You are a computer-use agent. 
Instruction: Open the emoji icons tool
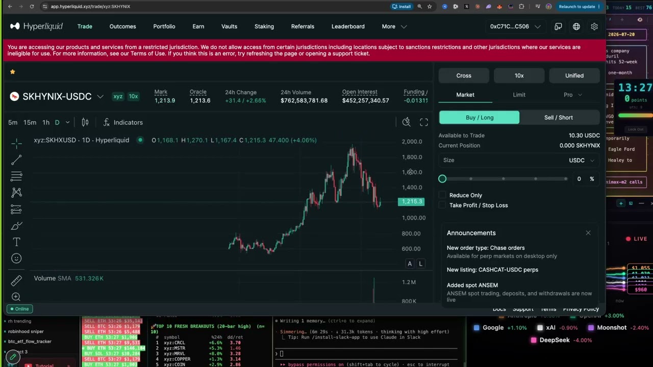[16, 258]
